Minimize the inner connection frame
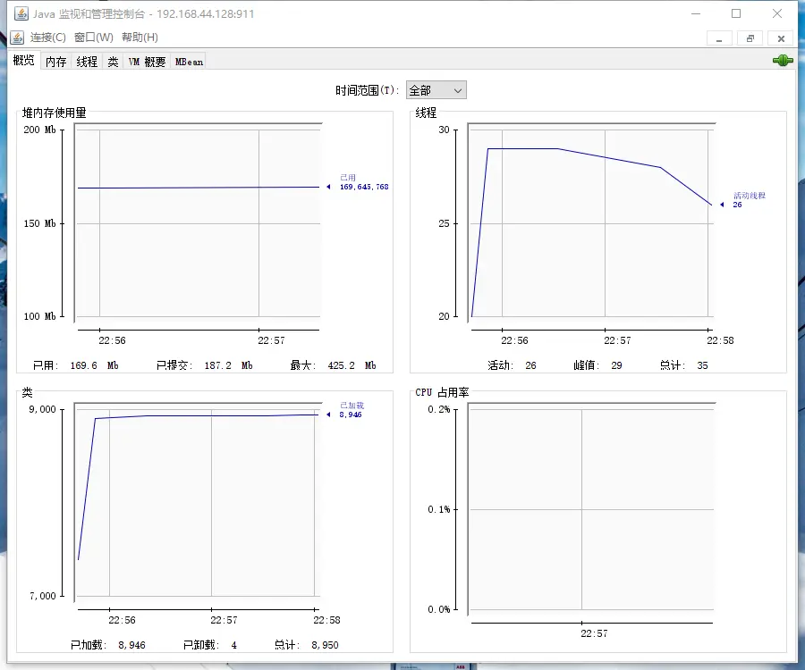 pyautogui.click(x=719, y=38)
